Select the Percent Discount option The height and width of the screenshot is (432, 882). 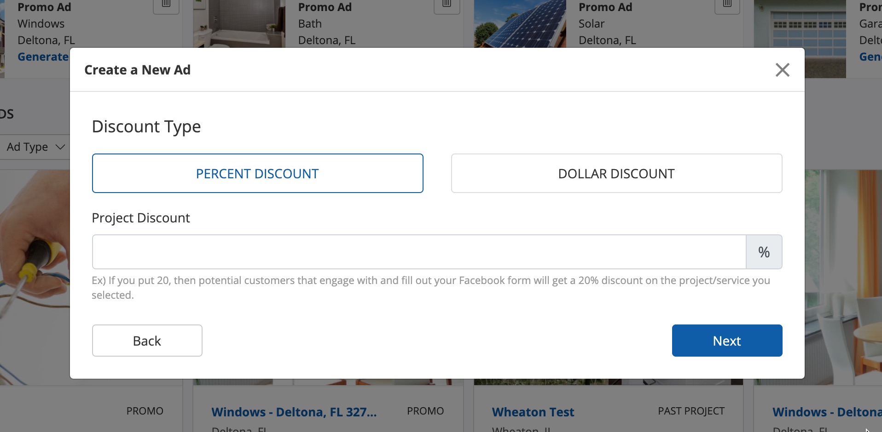click(x=257, y=173)
